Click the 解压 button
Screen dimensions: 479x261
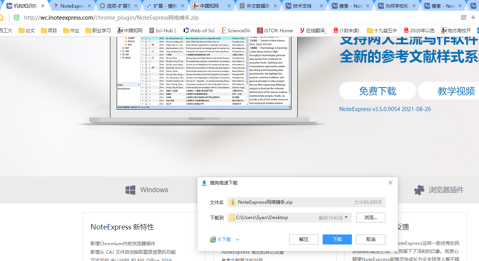(304, 239)
